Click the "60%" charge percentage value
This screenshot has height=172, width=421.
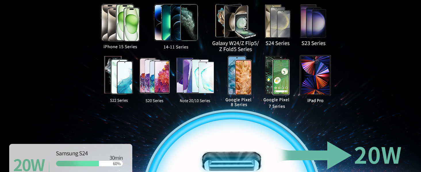116,164
